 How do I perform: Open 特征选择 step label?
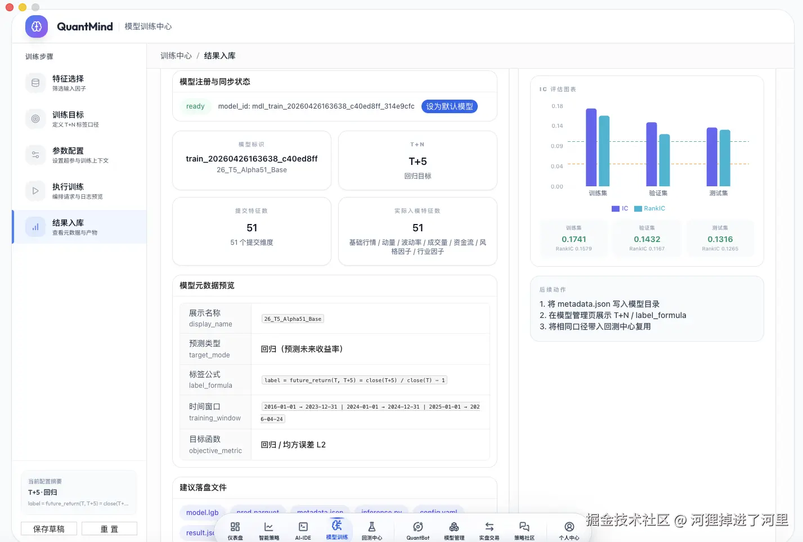point(68,79)
